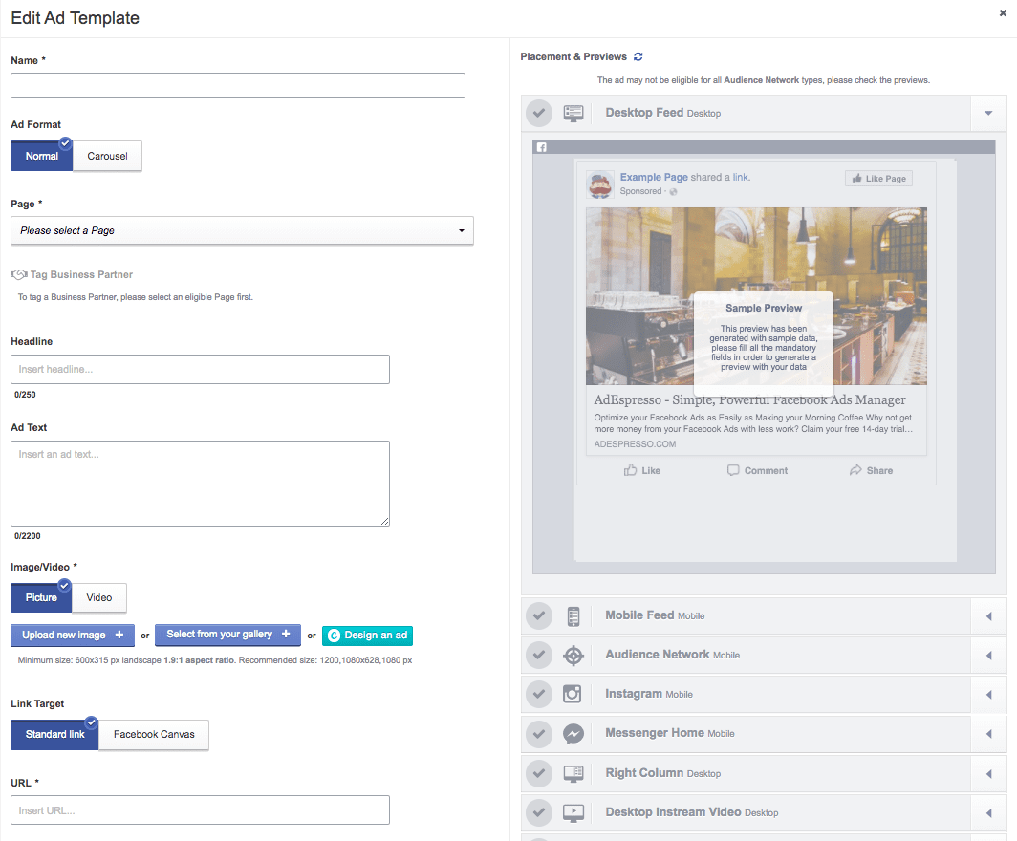Click the Messenger Home placement icon
This screenshot has width=1017, height=841.
(573, 733)
